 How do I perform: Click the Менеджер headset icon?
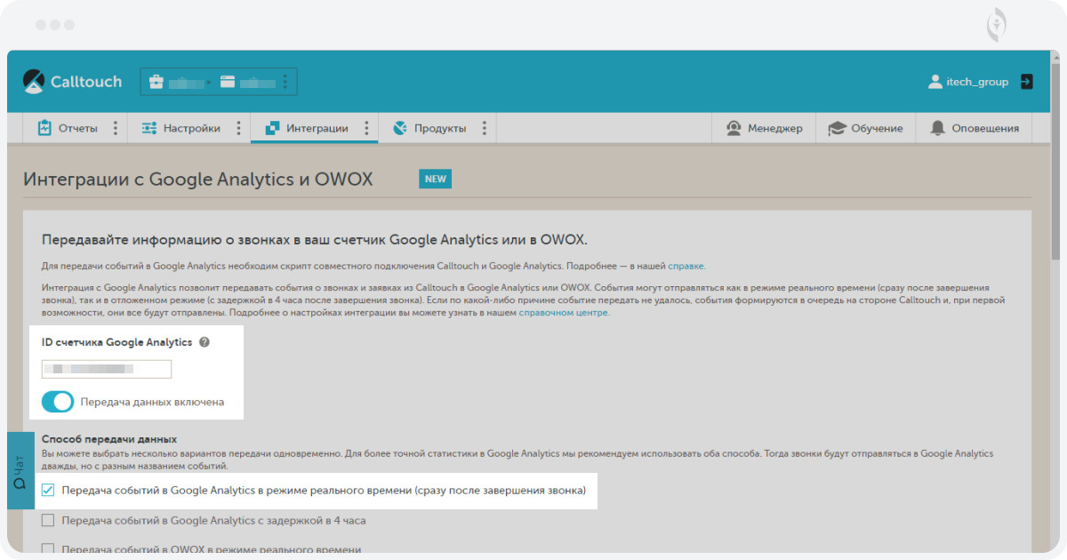coord(734,128)
